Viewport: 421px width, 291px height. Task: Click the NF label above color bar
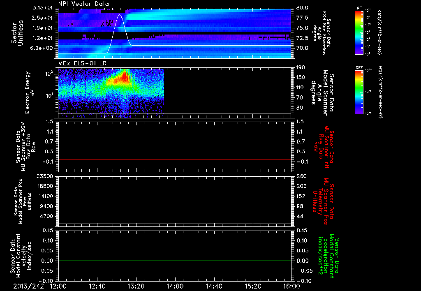point(359,8)
